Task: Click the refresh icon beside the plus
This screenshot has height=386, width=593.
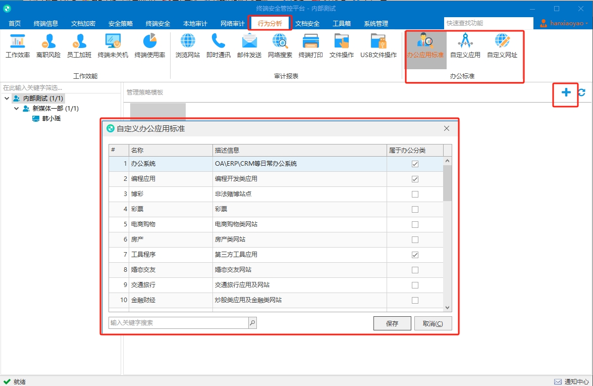Action: tap(582, 92)
